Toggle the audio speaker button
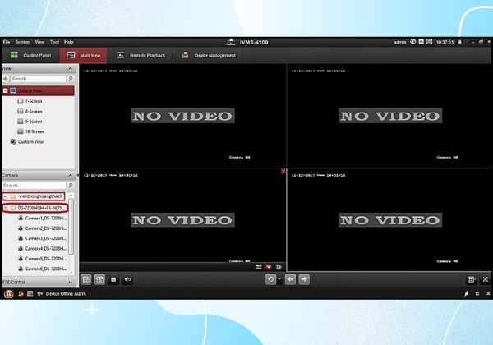 [x=127, y=279]
